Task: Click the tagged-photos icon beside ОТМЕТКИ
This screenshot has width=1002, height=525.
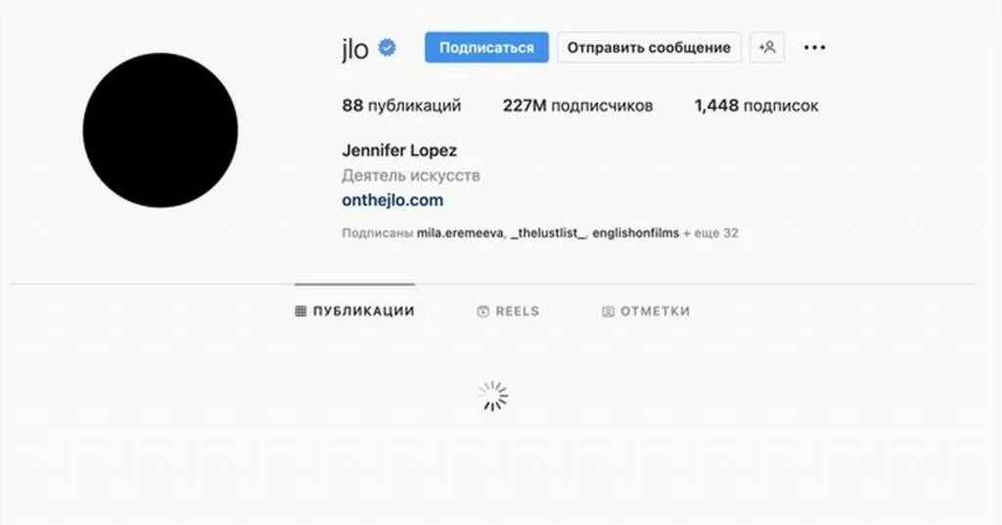Action: point(608,311)
